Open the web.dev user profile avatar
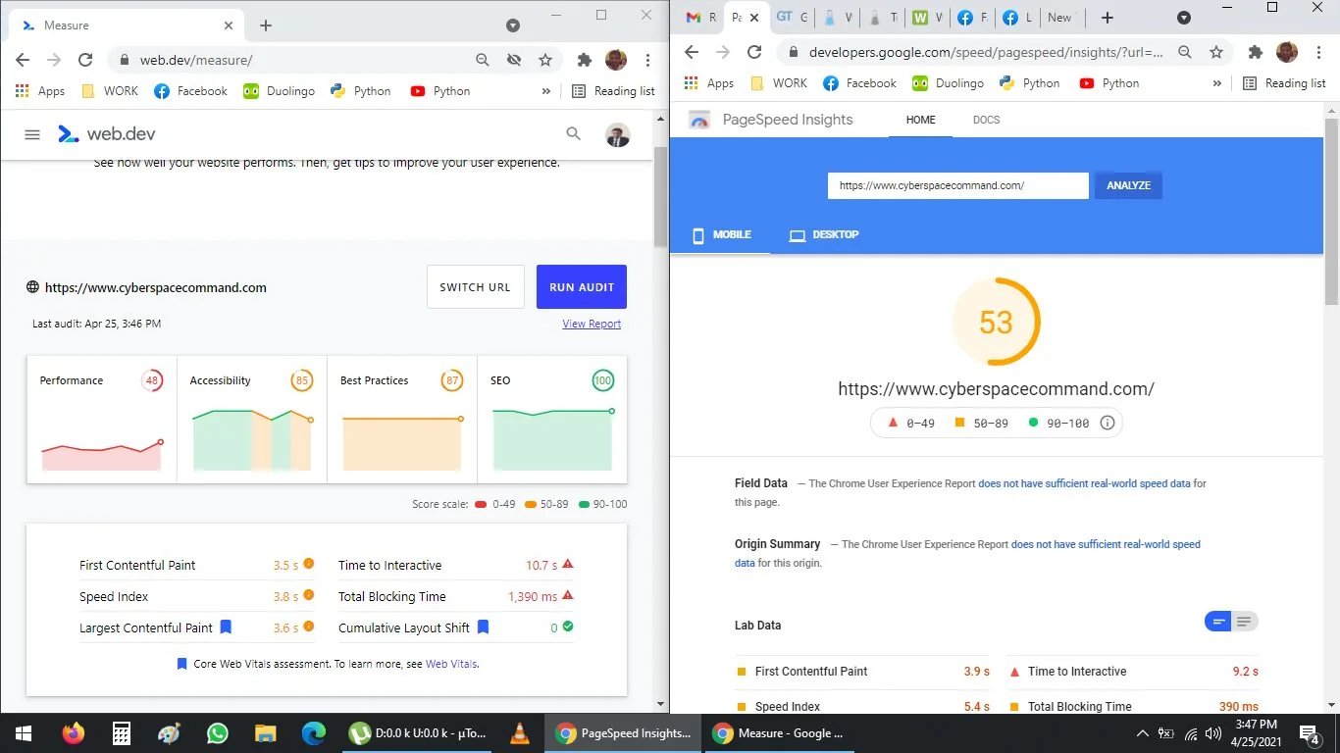This screenshot has width=1340, height=753. click(x=618, y=134)
